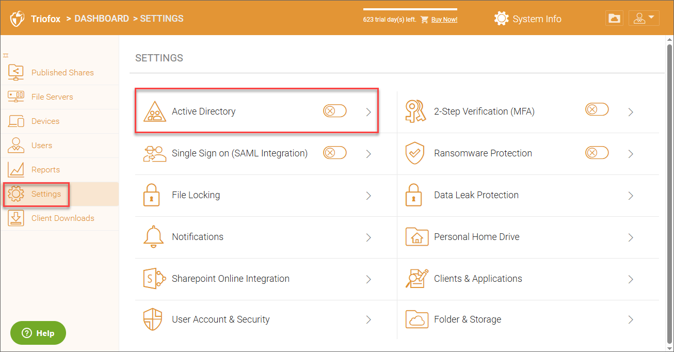Expand Sharepoint Online Integration chevron
The image size is (674, 352).
click(x=368, y=279)
